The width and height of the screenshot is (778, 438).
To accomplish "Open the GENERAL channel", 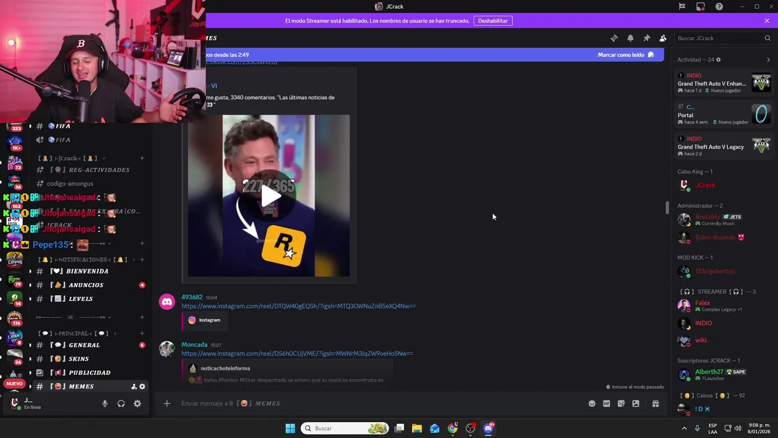I will pos(90,345).
